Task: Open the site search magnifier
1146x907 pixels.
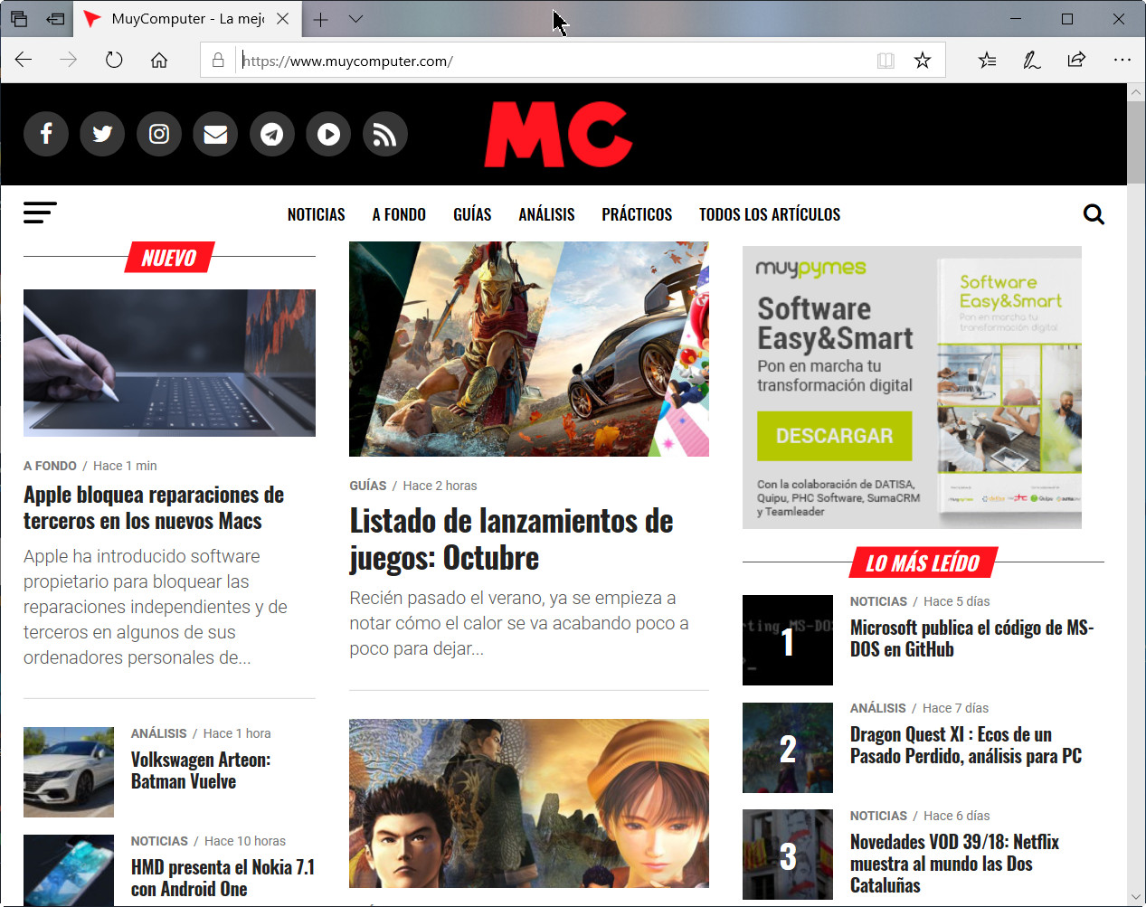Action: click(1094, 214)
